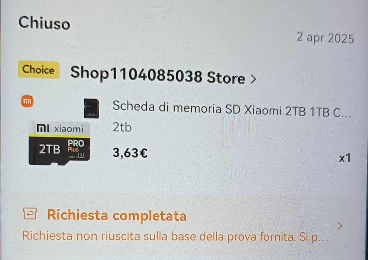Click the PRO Plus label on card
The width and height of the screenshot is (368, 260).
point(75,146)
